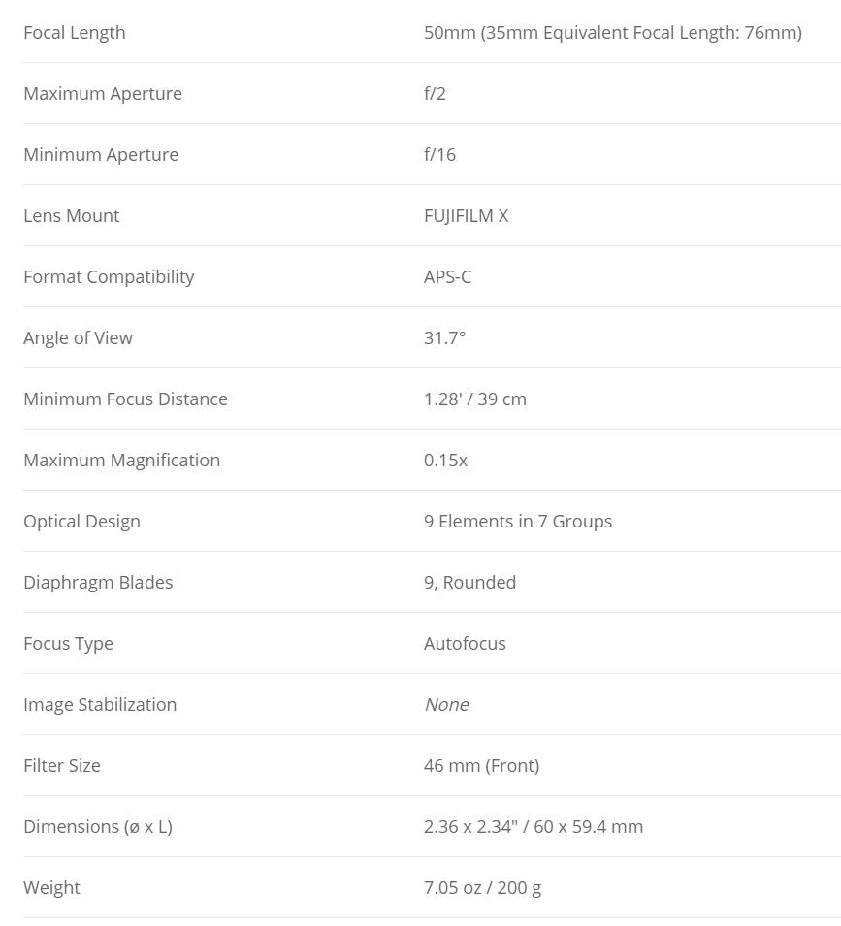Click the 0.15x magnification value
841x926 pixels.
445,461
